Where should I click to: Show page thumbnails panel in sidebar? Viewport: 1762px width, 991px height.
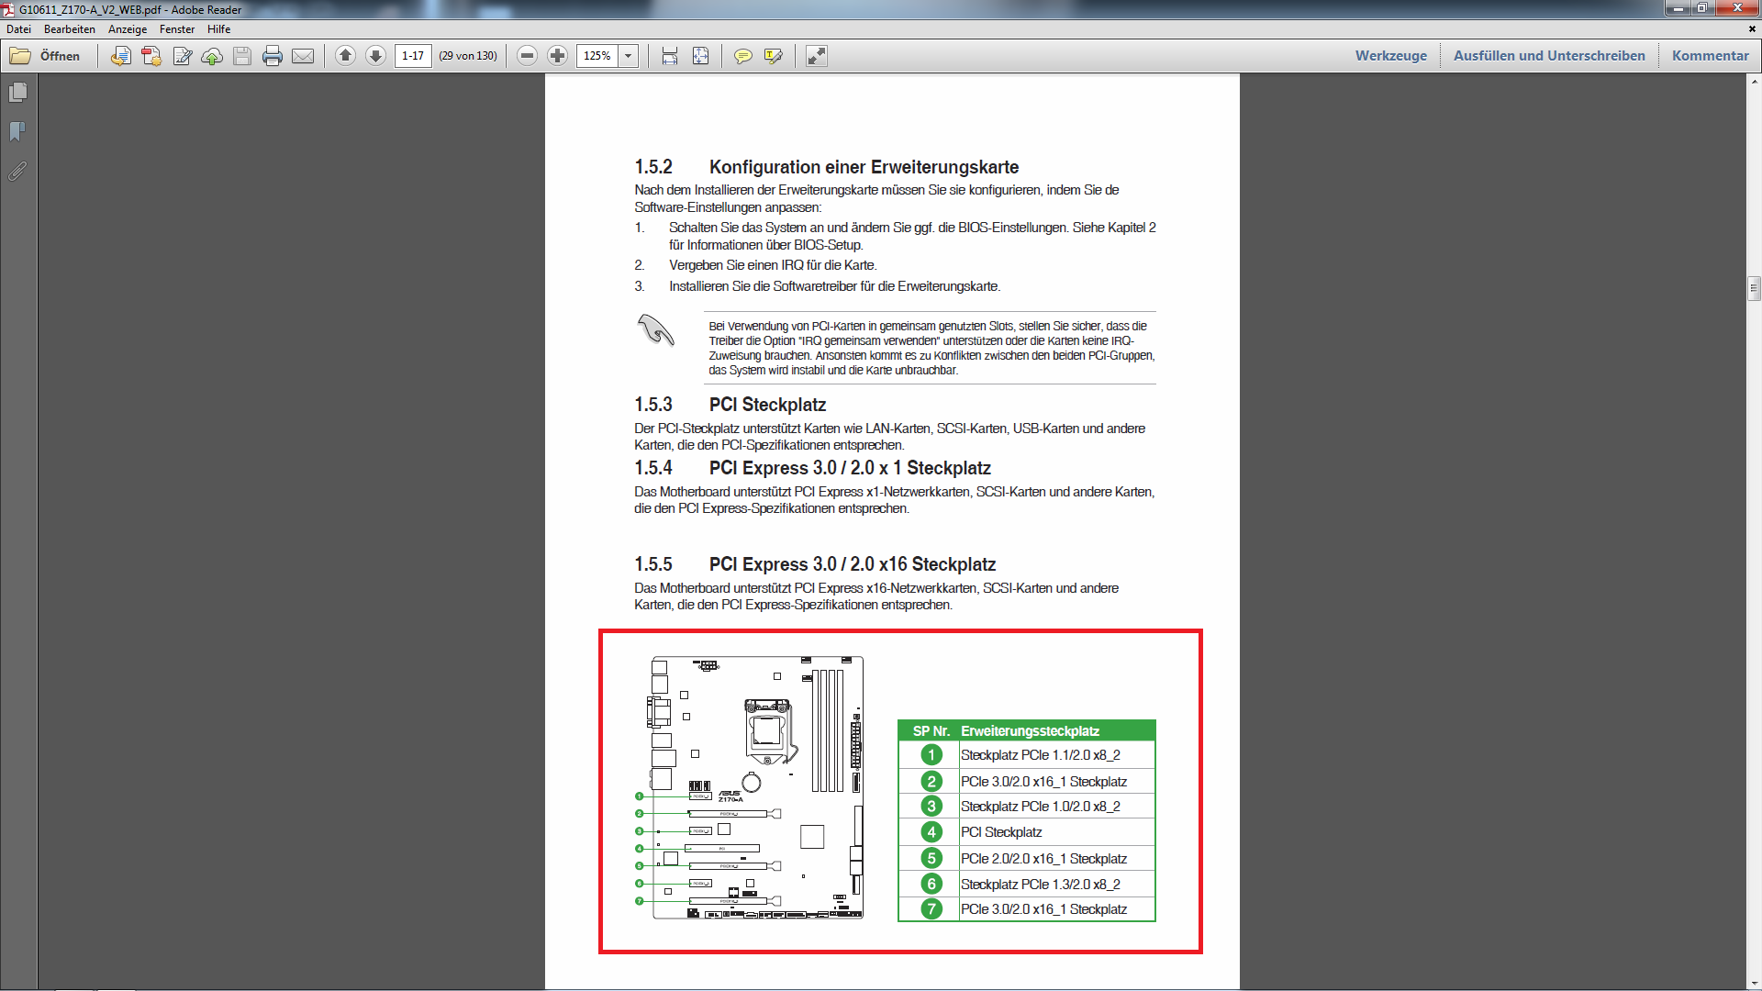pyautogui.click(x=17, y=93)
